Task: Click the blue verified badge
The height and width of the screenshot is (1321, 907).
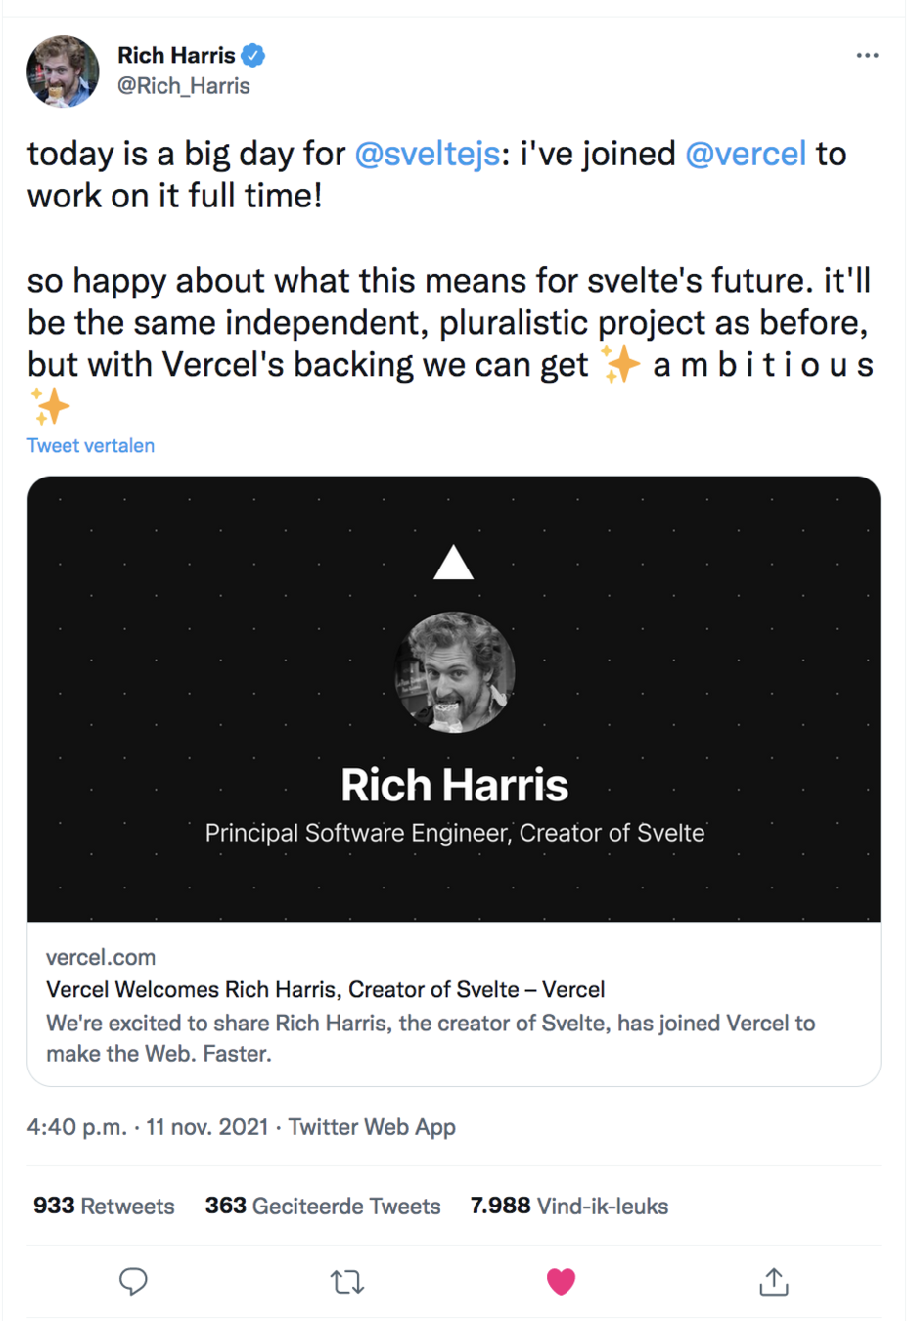Action: point(253,55)
